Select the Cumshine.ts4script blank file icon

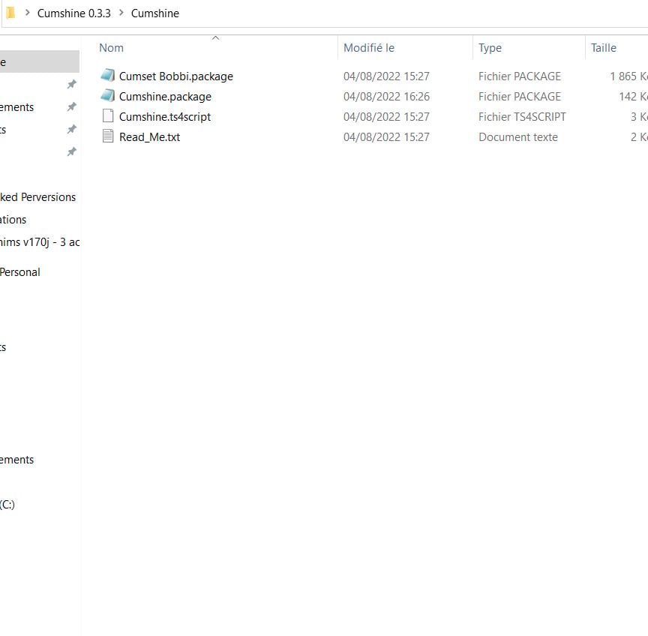tap(108, 116)
